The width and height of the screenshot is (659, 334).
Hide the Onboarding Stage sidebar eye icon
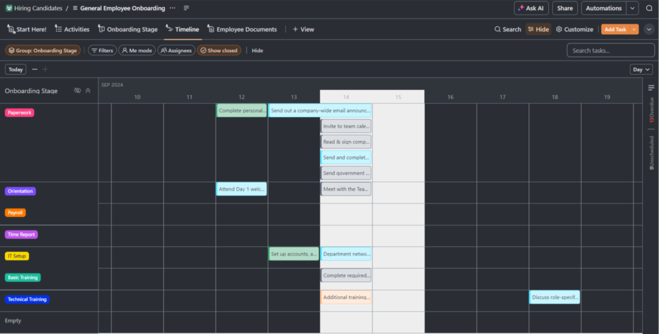77,90
